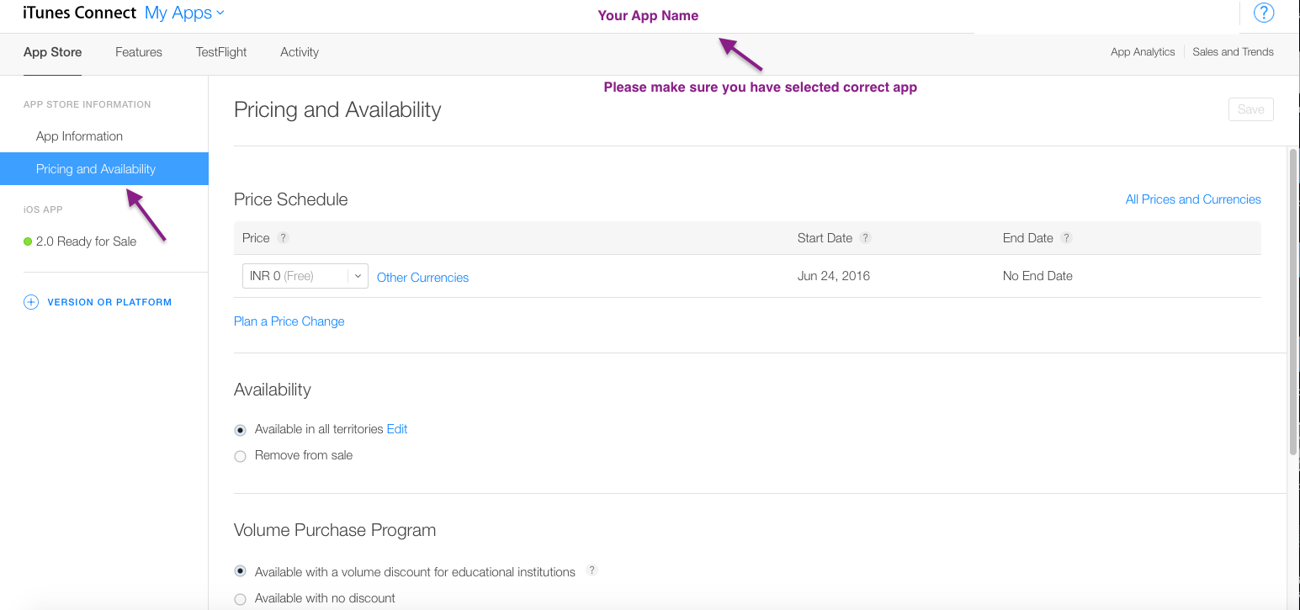Click the End Date help icon

tap(1066, 238)
